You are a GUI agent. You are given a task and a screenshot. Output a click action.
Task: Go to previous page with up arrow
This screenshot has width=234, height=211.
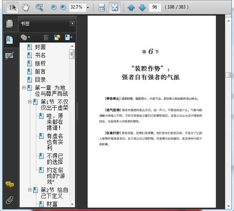pos(131,7)
